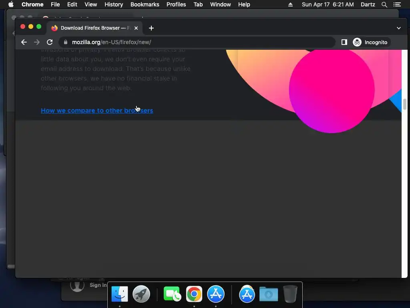This screenshot has height=308, width=410.
Task: Open the Profiles menu
Action: click(176, 4)
